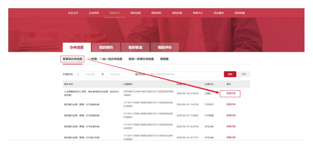Switch to the 我的预约 tab
313x149 pixels.
106,48
